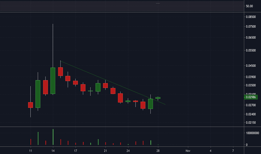Click the date label 24 on time axis
This screenshot has height=154, width=261.
tap(128, 151)
